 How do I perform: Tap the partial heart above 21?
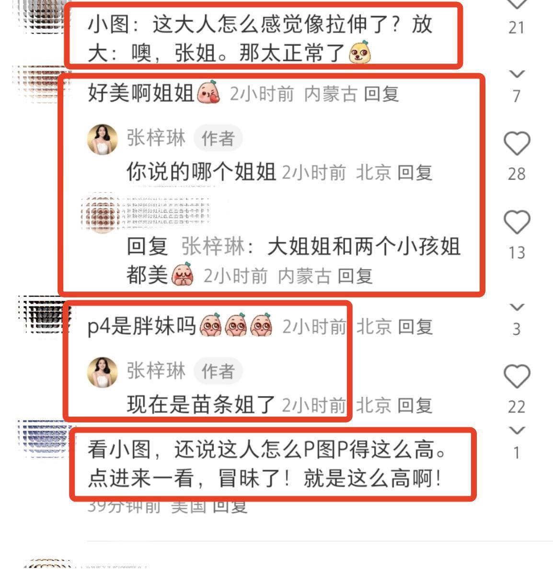(x=517, y=4)
